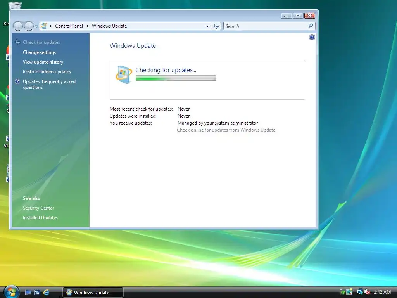
Task: Click the taskbar clock showing 1:42 AM
Action: (382, 292)
